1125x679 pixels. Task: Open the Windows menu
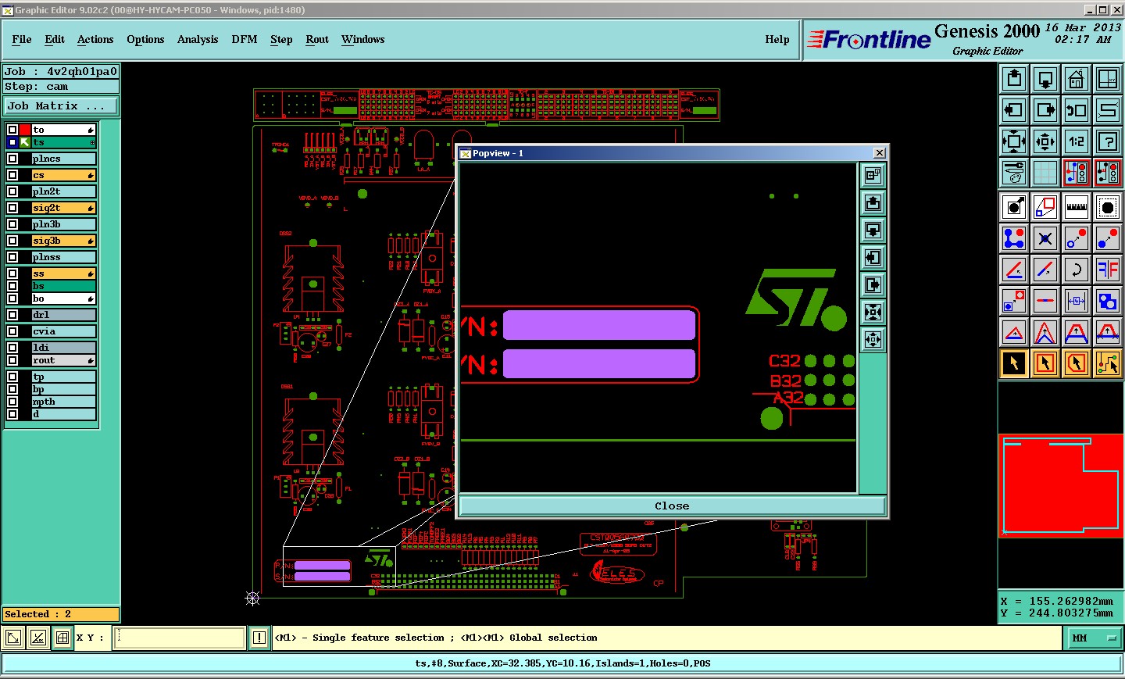coord(362,40)
